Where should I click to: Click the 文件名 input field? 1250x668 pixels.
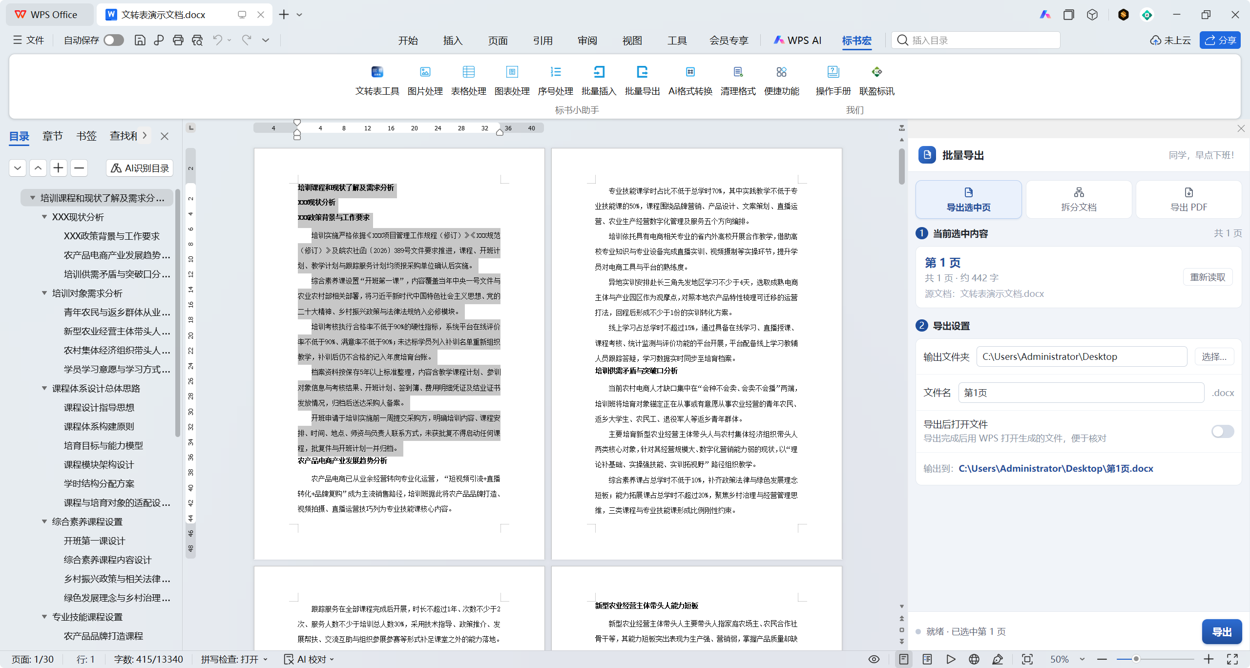(x=1081, y=393)
